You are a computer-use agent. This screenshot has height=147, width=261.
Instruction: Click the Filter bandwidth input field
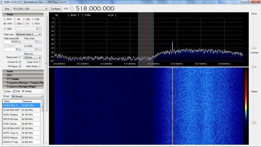coord(11,42)
